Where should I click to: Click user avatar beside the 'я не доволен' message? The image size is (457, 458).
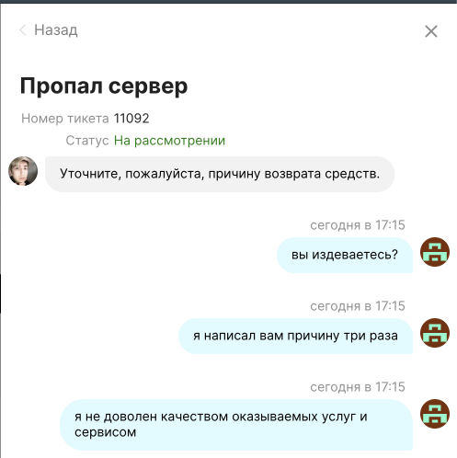click(x=435, y=414)
